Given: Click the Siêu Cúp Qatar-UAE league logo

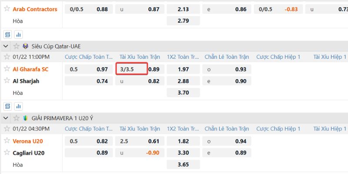Looking at the screenshot, I should coord(26,46).
